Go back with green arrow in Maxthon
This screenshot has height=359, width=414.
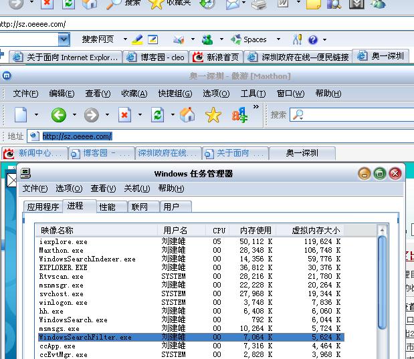click(59, 115)
